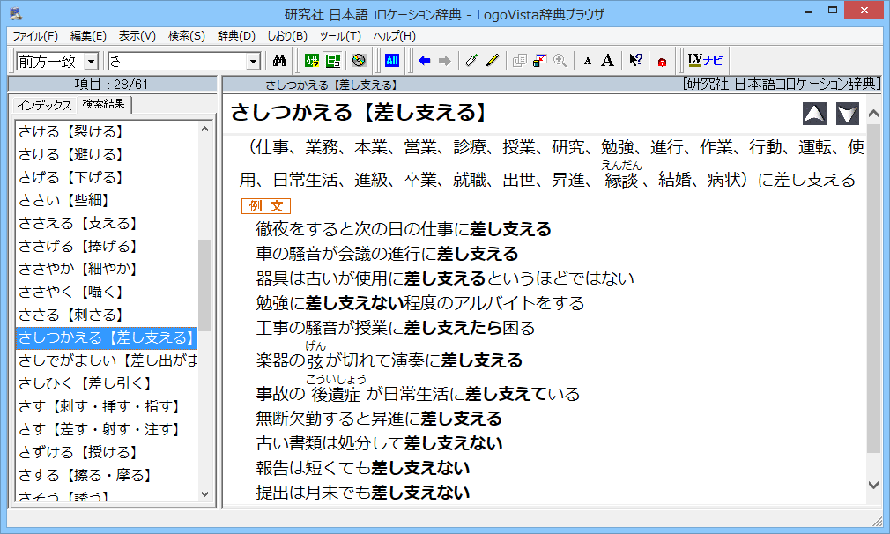
Task: Click the large A increase font icon
Action: point(607,61)
